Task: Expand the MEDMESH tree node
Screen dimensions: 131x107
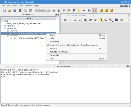Action: [5, 26]
